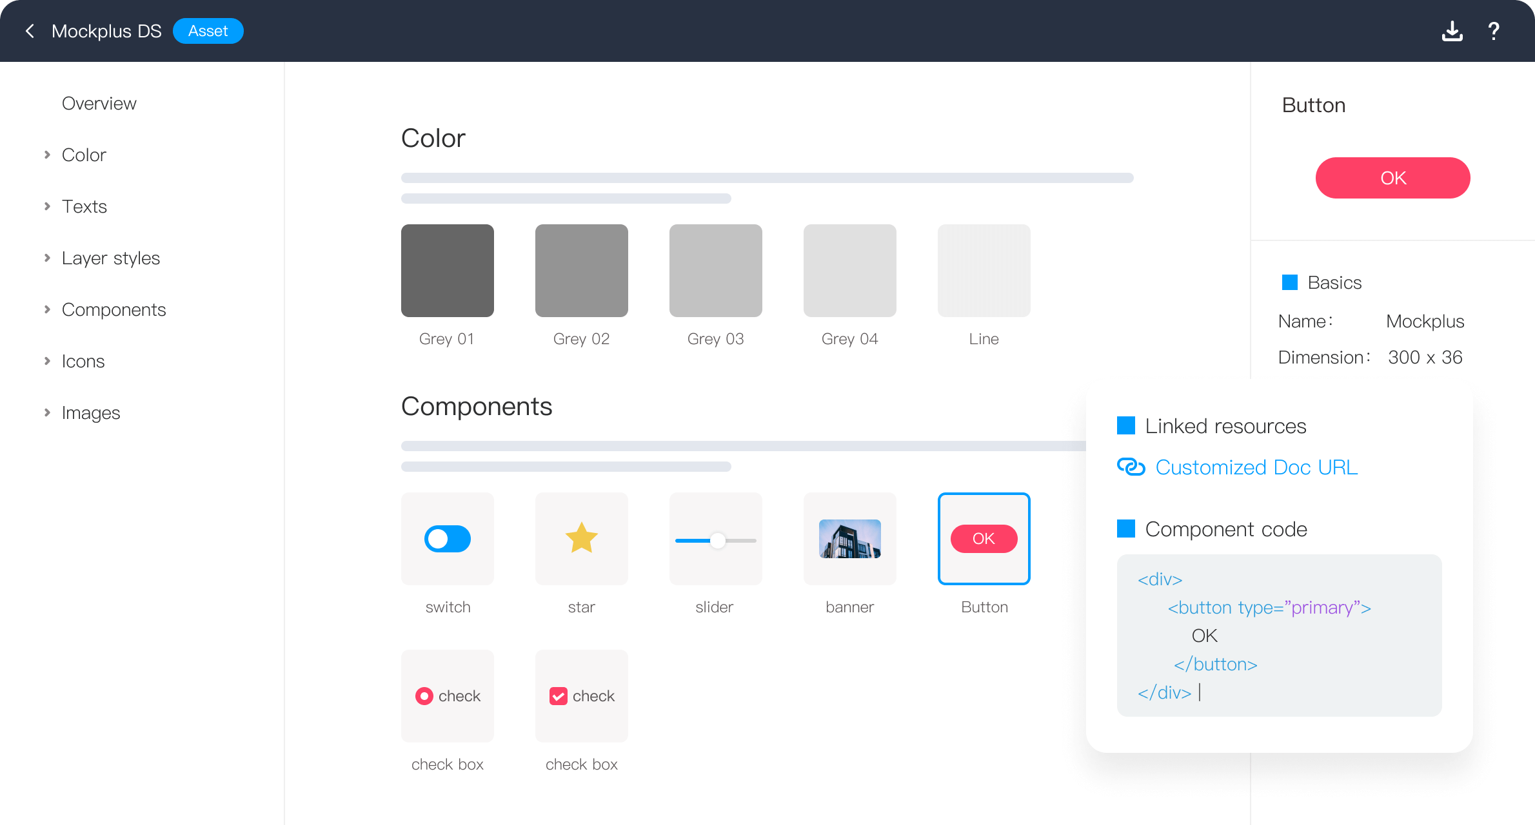Viewport: 1535px width, 825px height.
Task: Expand the Icons sidebar chevron
Action: click(x=47, y=361)
